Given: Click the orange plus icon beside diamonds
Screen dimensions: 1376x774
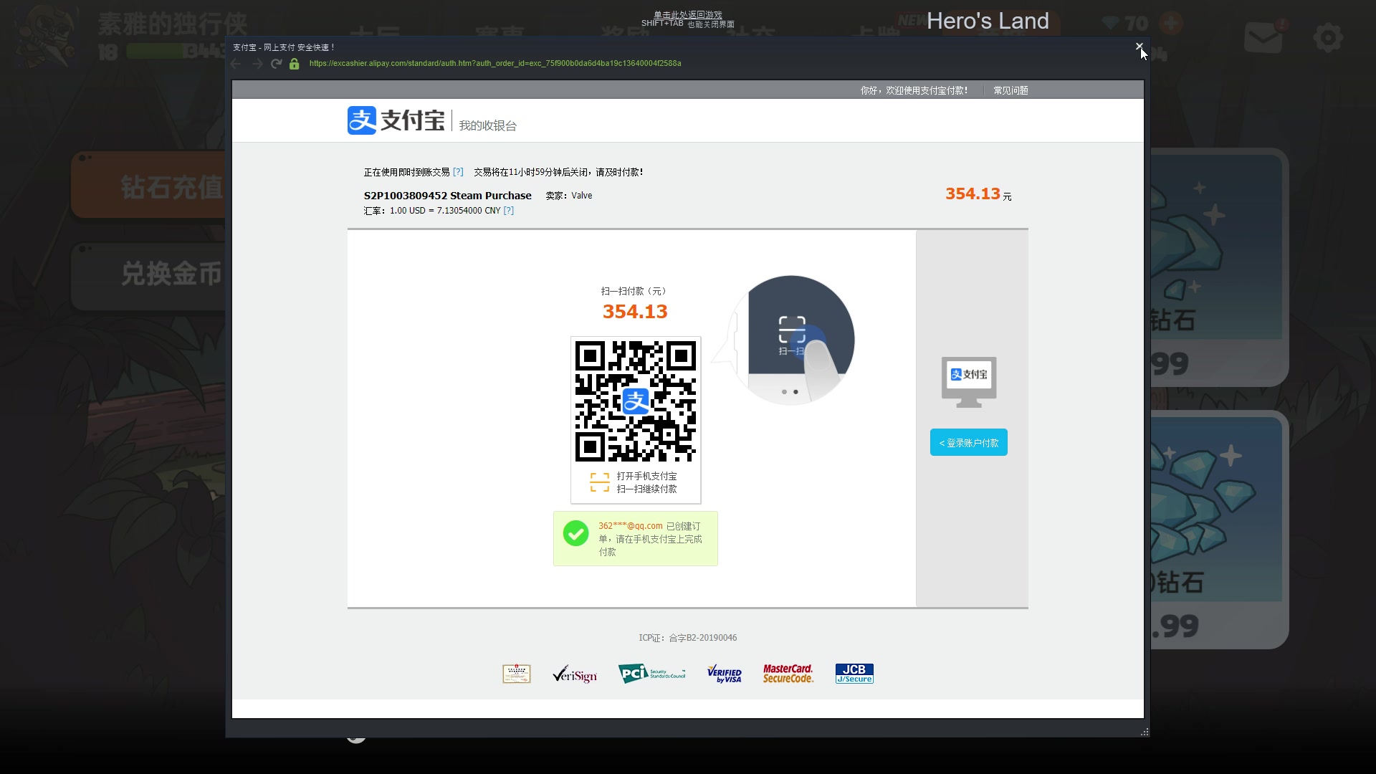Looking at the screenshot, I should click(x=1170, y=23).
